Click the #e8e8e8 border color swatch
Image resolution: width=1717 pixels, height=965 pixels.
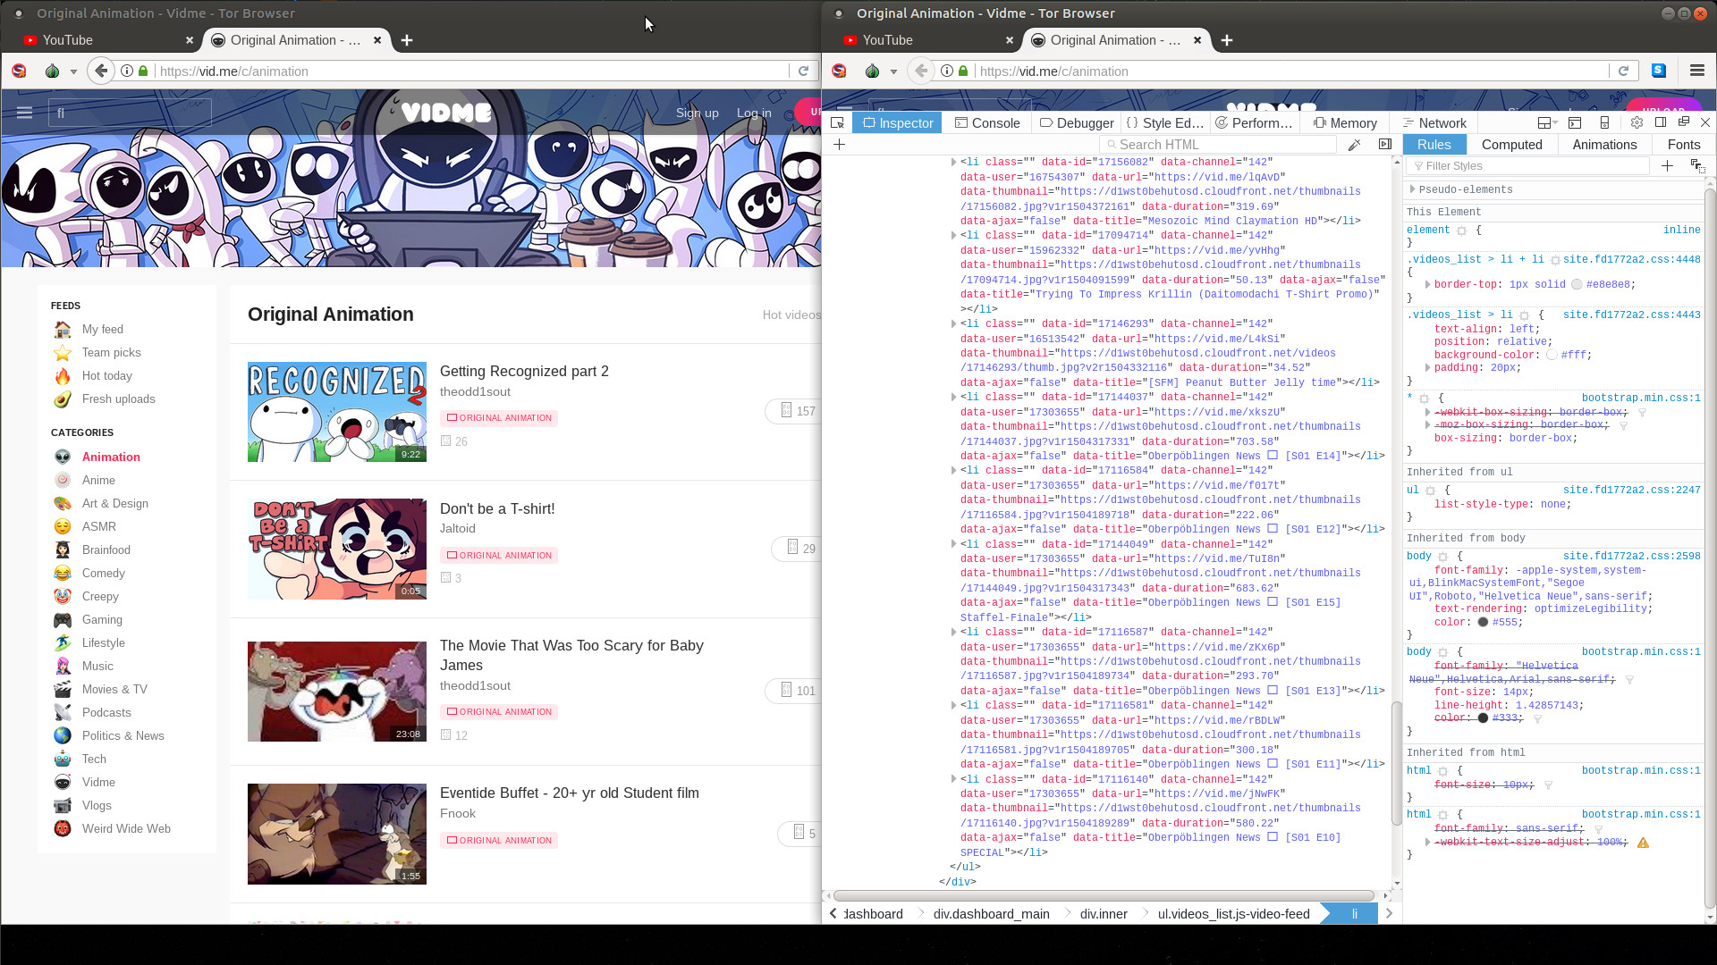click(x=1577, y=285)
